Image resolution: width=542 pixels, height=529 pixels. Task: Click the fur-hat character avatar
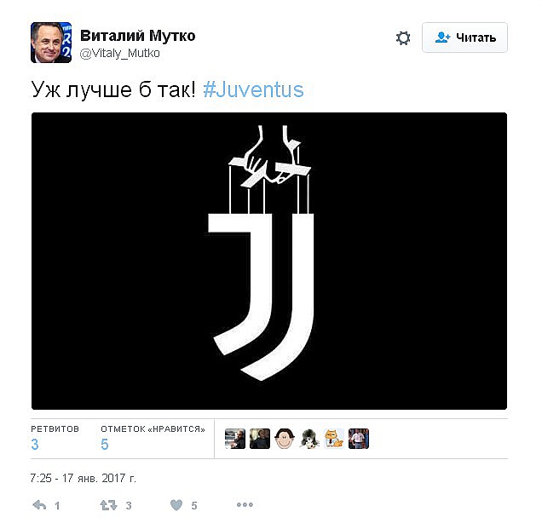(x=309, y=439)
